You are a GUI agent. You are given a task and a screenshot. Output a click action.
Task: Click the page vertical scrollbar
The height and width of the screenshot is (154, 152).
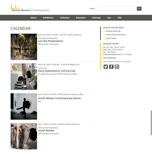pos(151,123)
